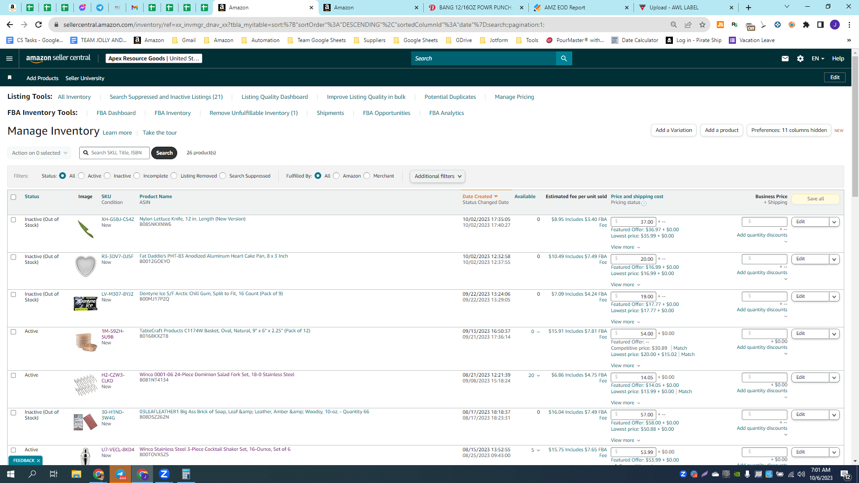Click the pricing status info icon
The width and height of the screenshot is (859, 483).
[644, 203]
